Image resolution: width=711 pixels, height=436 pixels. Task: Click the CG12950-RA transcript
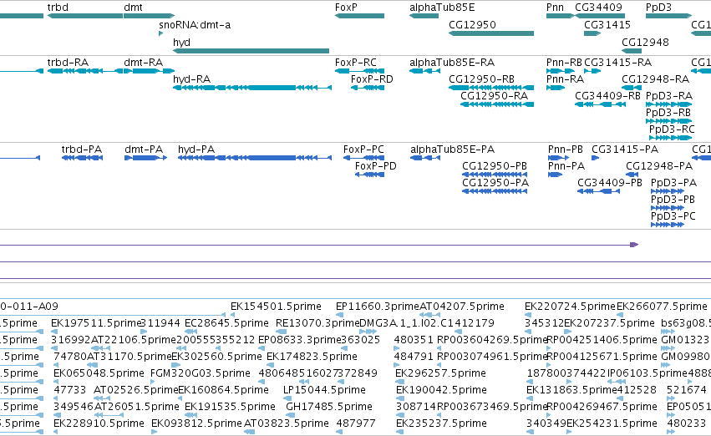[497, 104]
